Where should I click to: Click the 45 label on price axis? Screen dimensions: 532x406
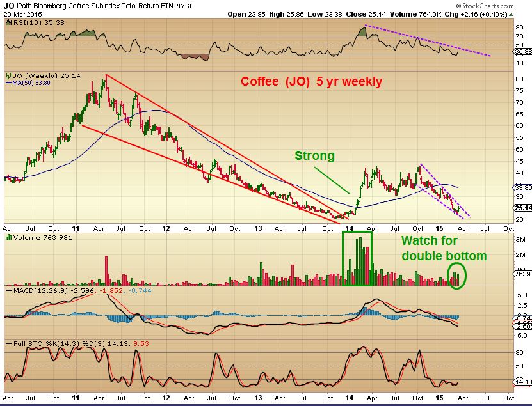point(519,161)
